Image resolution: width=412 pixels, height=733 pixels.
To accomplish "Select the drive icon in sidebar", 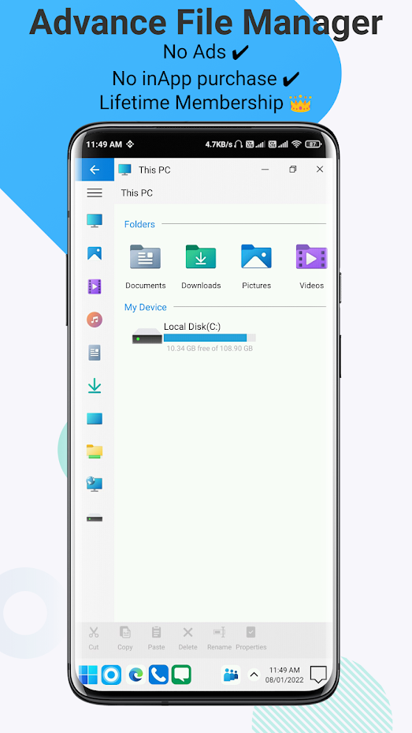I will coord(95,518).
